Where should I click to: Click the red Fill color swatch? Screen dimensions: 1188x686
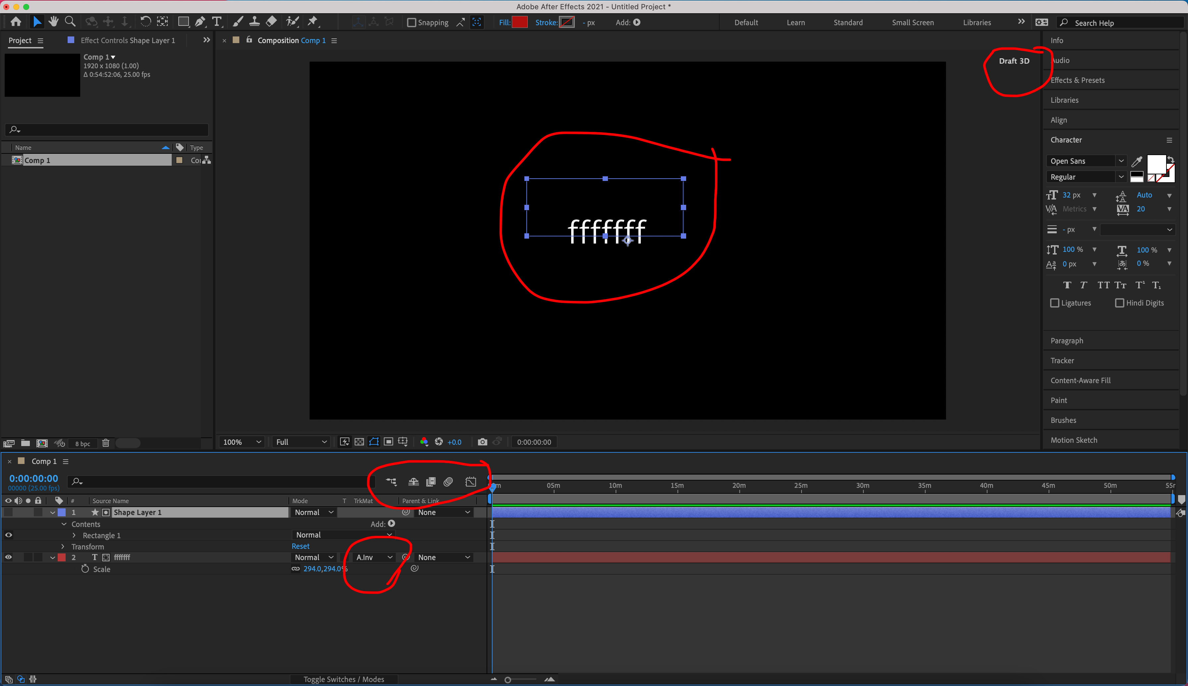click(519, 22)
